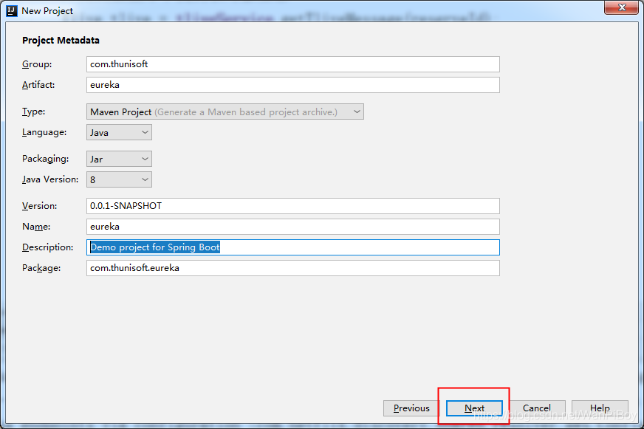
Task: Proceed with the Next button
Action: (x=474, y=408)
